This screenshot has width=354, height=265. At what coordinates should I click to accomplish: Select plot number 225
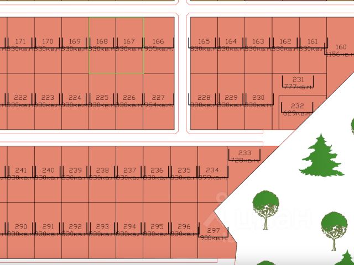point(102,98)
